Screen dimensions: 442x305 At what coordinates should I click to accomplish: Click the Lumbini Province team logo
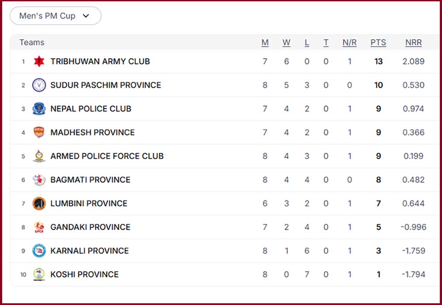[x=39, y=203]
